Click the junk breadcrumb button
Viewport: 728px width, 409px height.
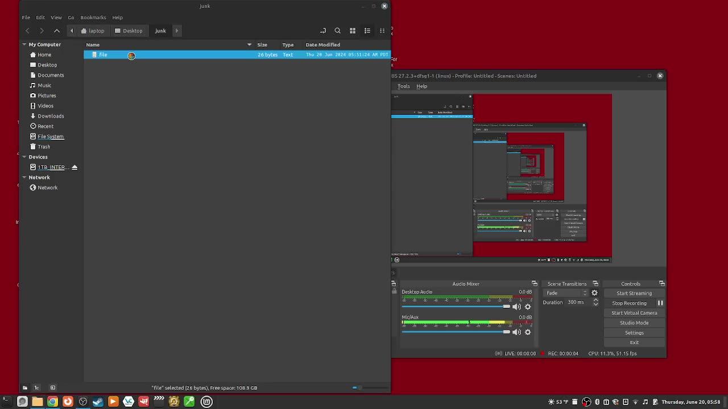pyautogui.click(x=160, y=31)
